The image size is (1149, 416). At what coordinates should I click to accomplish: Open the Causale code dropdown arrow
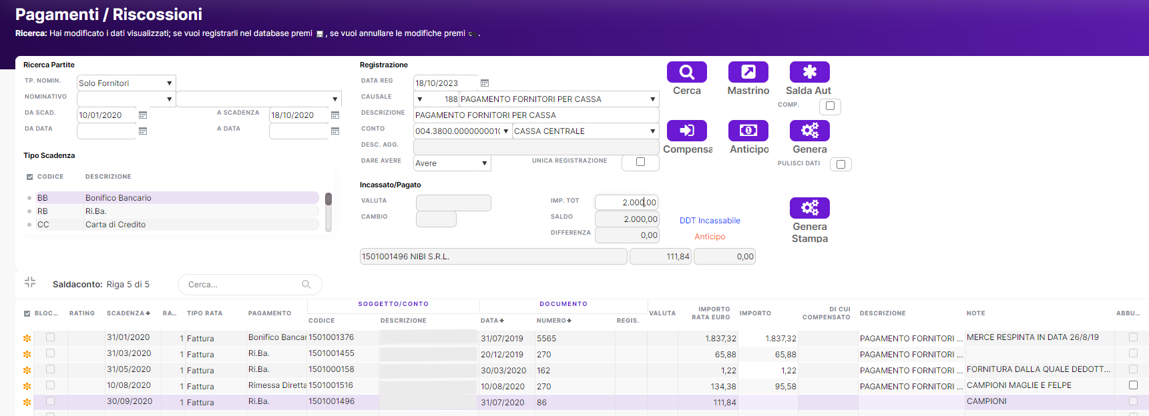pos(420,99)
